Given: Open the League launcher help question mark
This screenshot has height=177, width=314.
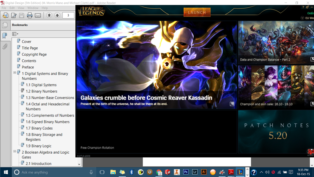Looking at the screenshot, I should pos(303,7).
